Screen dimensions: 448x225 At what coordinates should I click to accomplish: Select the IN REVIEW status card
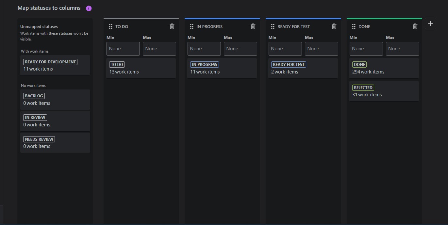[x=55, y=121]
